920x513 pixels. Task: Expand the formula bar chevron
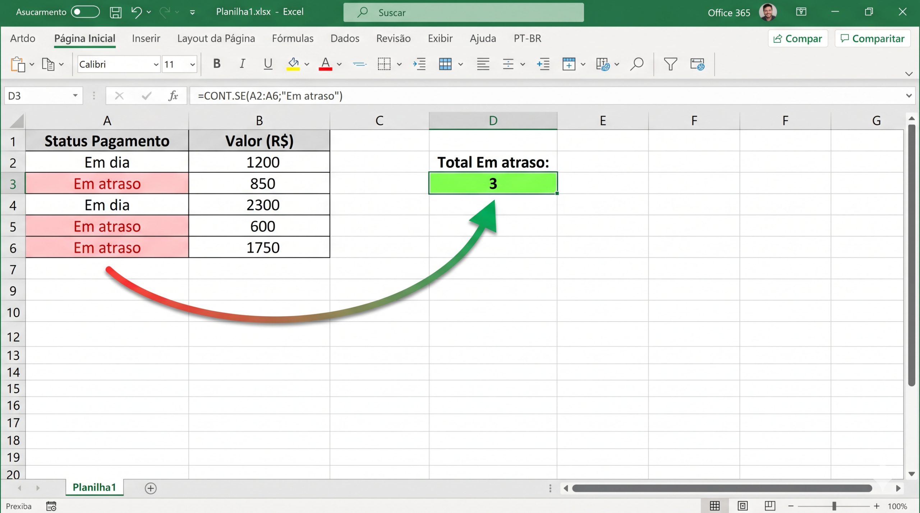tap(909, 96)
